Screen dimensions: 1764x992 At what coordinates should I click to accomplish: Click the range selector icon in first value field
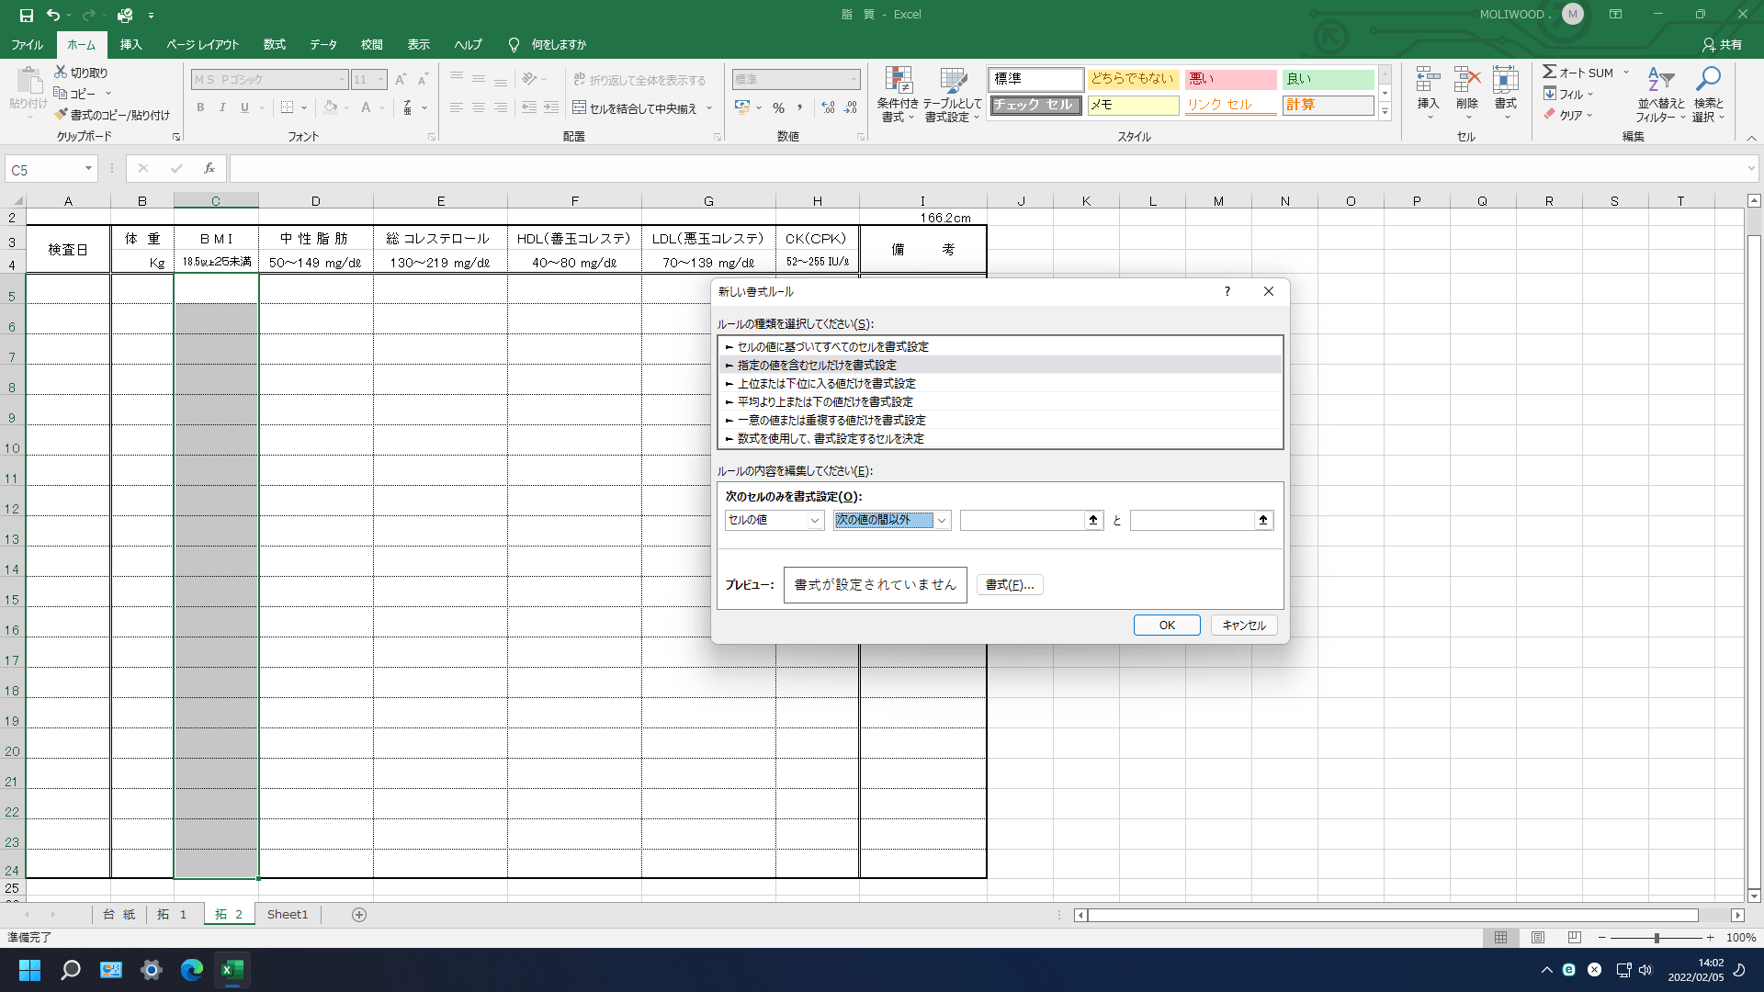pos(1092,520)
